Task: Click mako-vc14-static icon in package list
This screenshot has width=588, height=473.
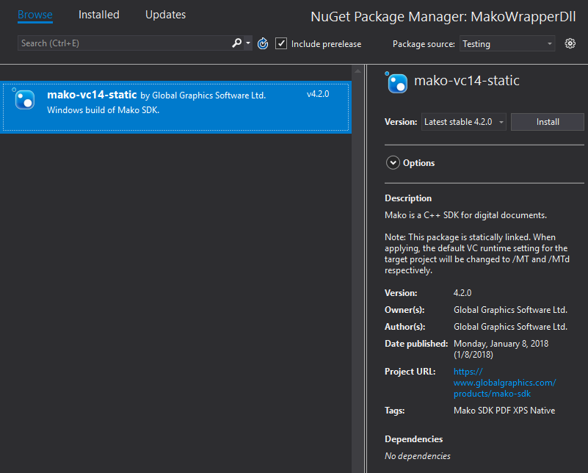Action: [x=25, y=100]
